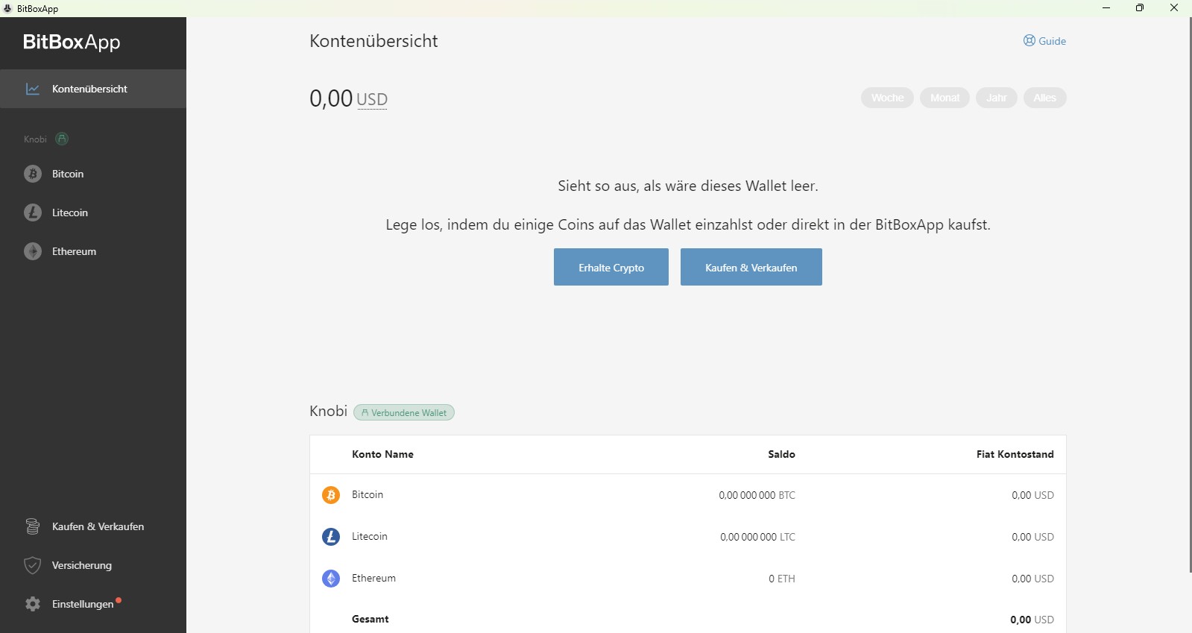Click the Ethereum row fiat value 0,00 USD

click(x=1032, y=579)
